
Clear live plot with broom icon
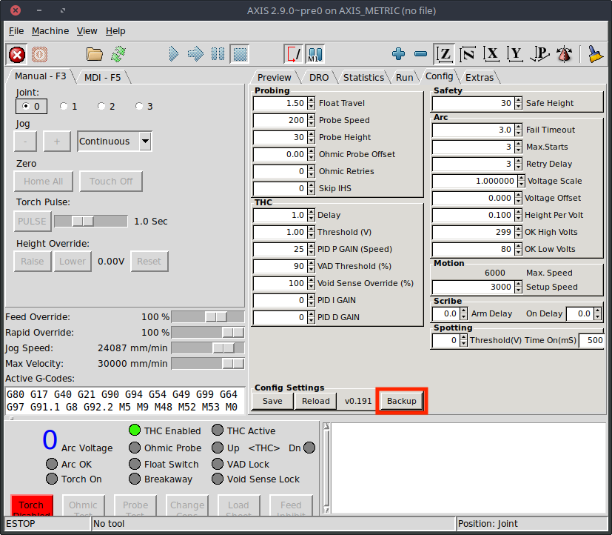(595, 54)
